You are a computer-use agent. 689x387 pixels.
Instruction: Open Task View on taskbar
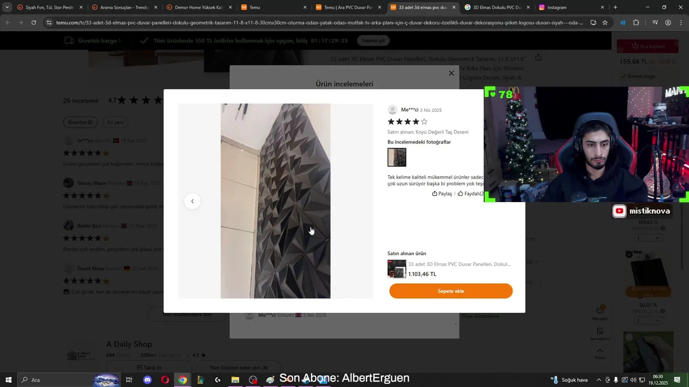[x=129, y=380]
